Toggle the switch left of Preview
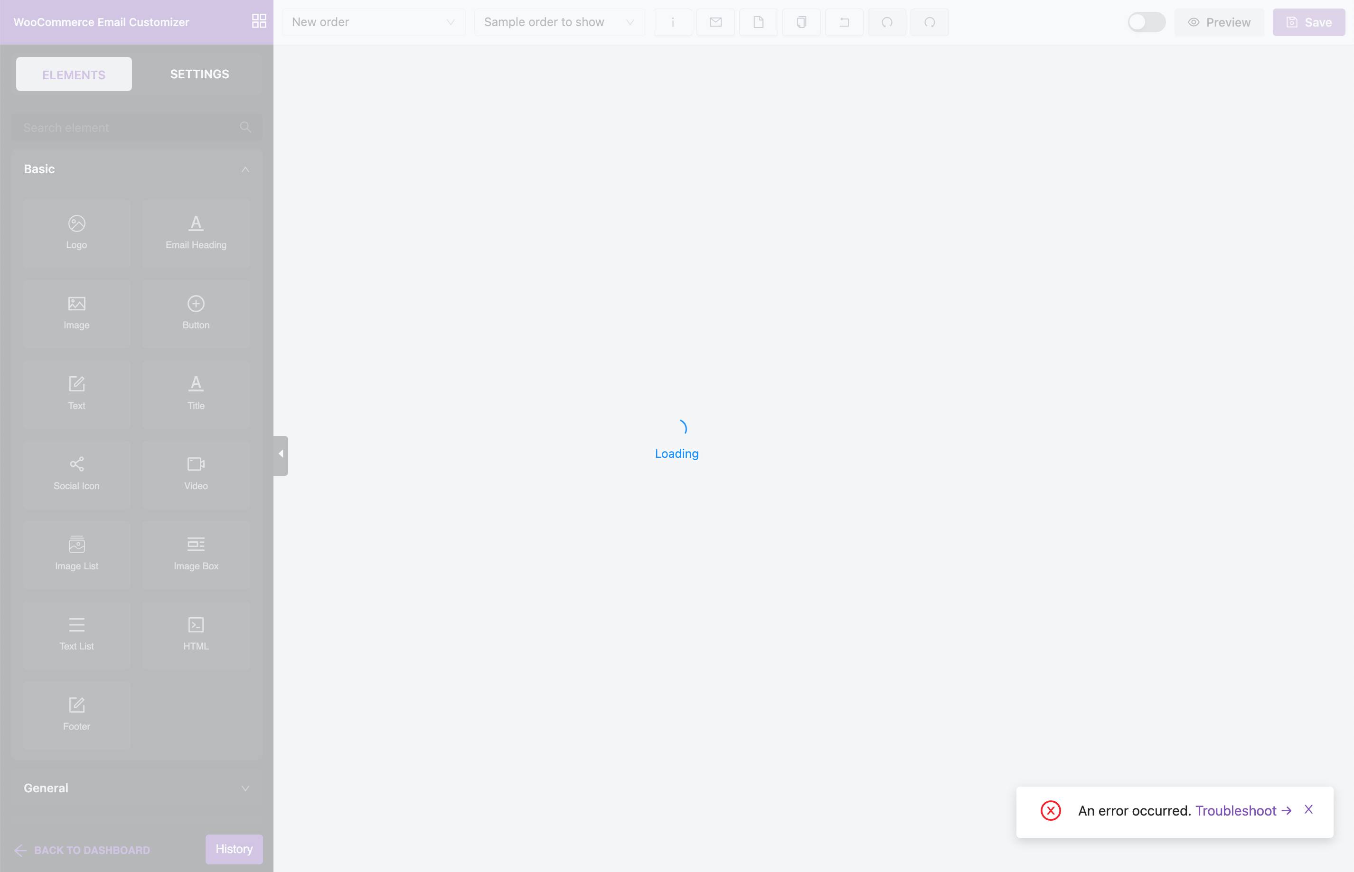The height and width of the screenshot is (872, 1354). point(1146,22)
